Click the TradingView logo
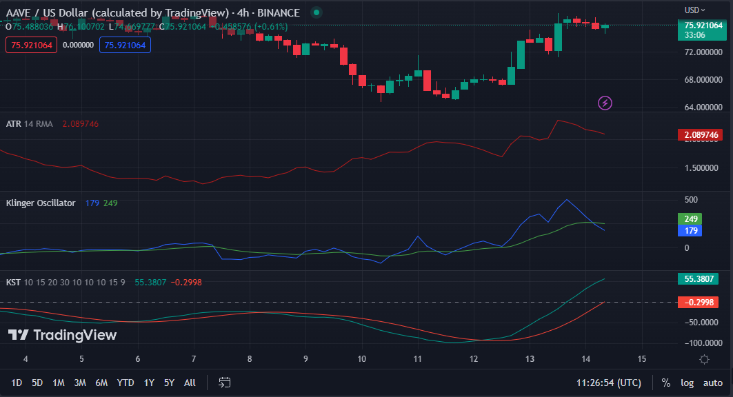Screen dimensions: 733x397 62,335
